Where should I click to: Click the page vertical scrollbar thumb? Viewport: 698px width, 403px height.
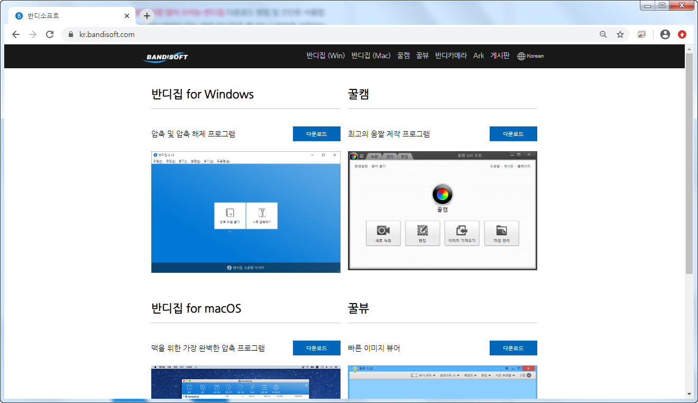tap(688, 163)
